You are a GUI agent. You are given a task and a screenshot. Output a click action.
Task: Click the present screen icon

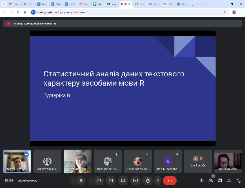135,180
